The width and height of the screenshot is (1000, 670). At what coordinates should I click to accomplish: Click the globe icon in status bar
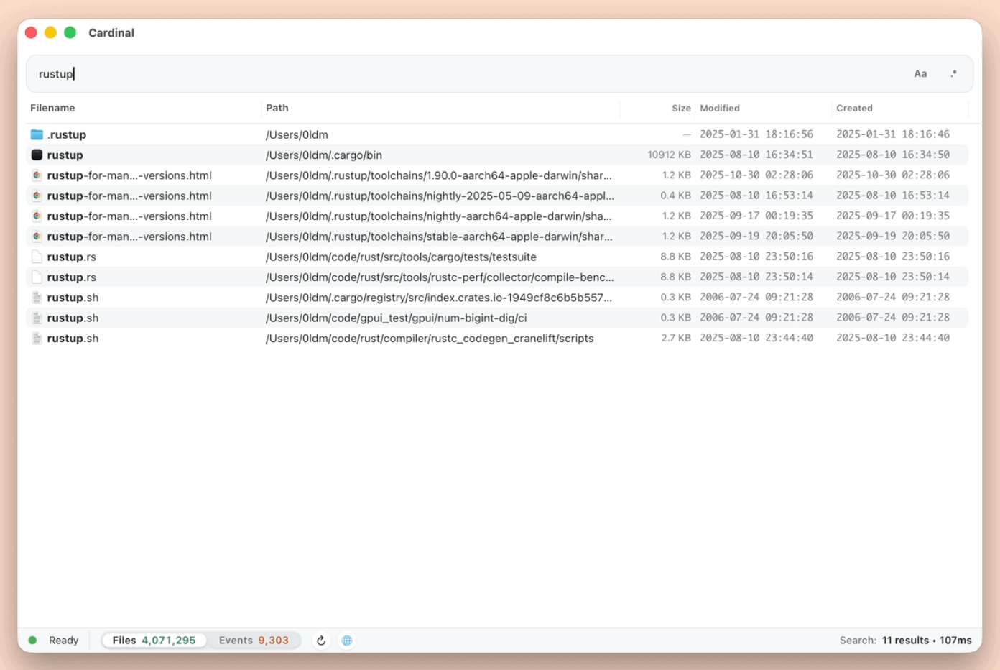[347, 641]
